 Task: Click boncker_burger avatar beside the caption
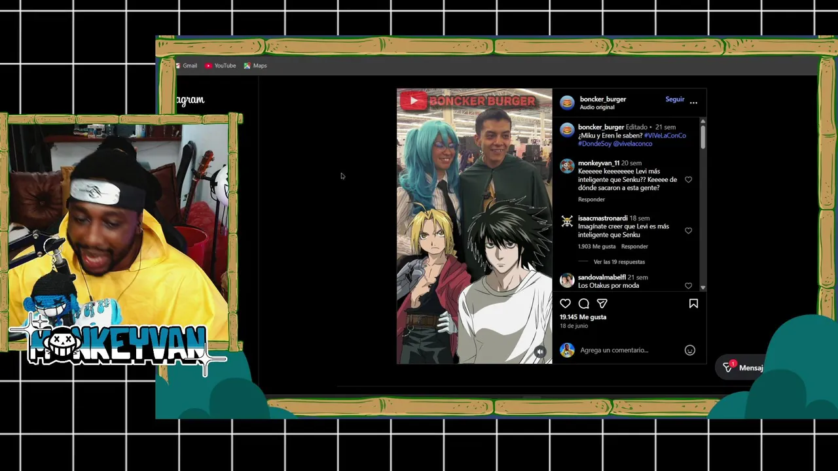pyautogui.click(x=567, y=130)
